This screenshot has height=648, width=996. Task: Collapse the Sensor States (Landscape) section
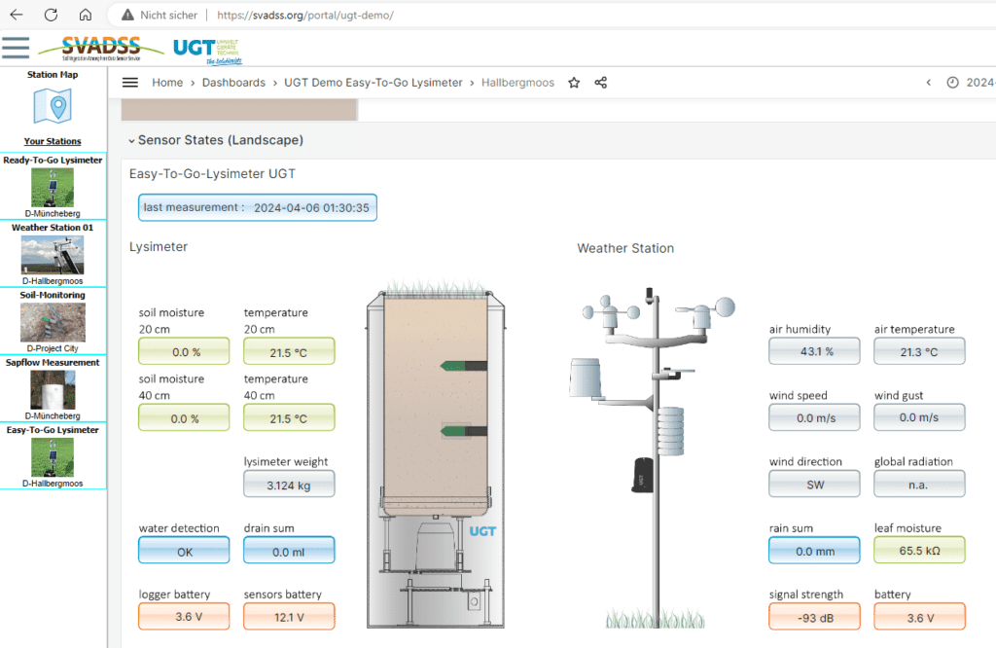(131, 140)
